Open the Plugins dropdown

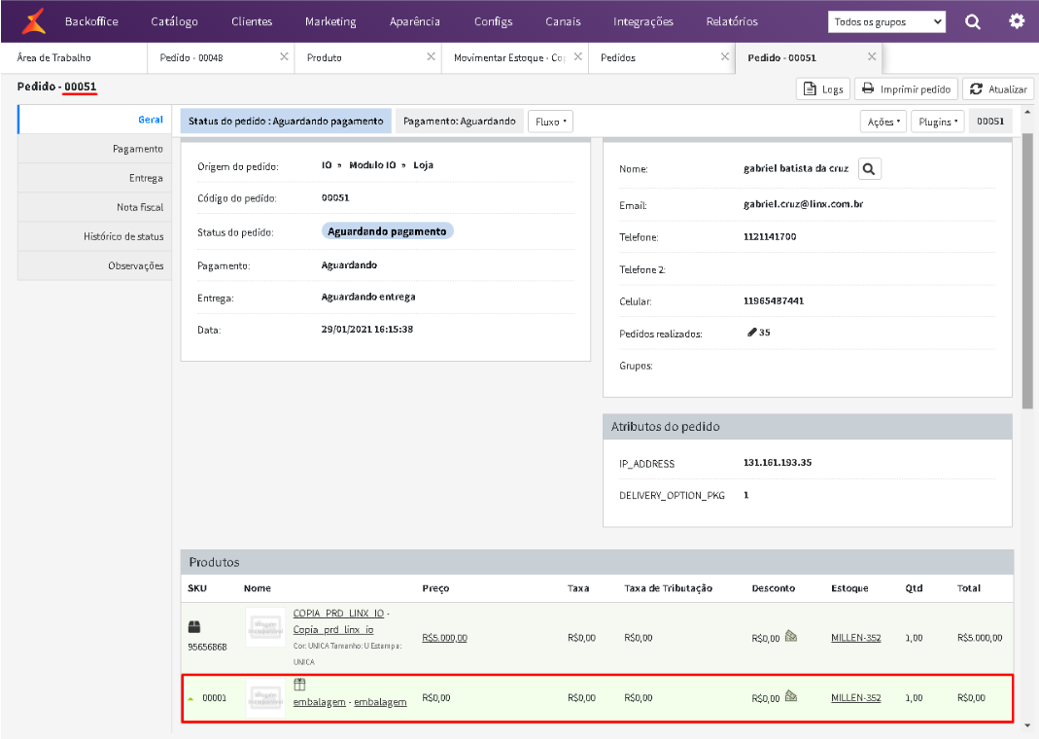point(938,122)
